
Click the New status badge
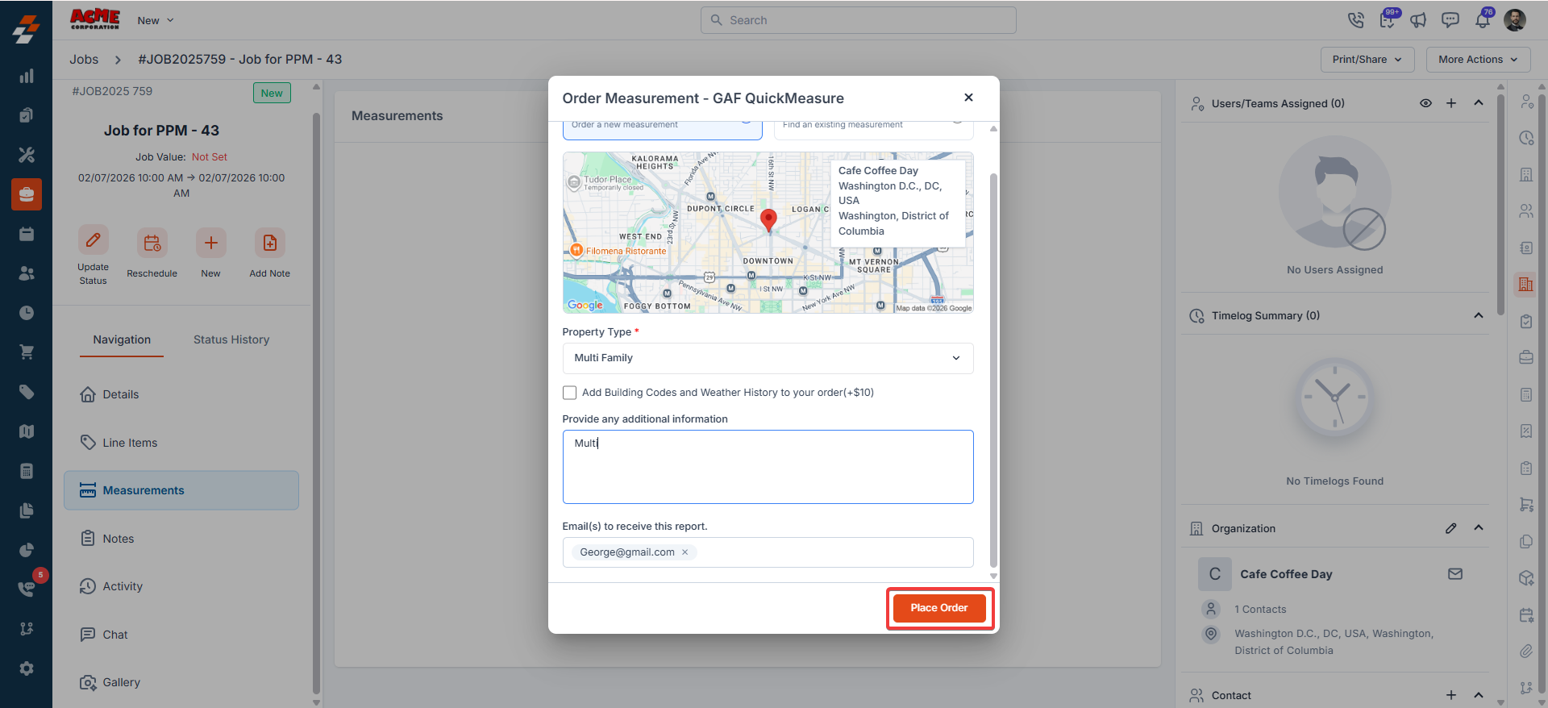pos(272,93)
